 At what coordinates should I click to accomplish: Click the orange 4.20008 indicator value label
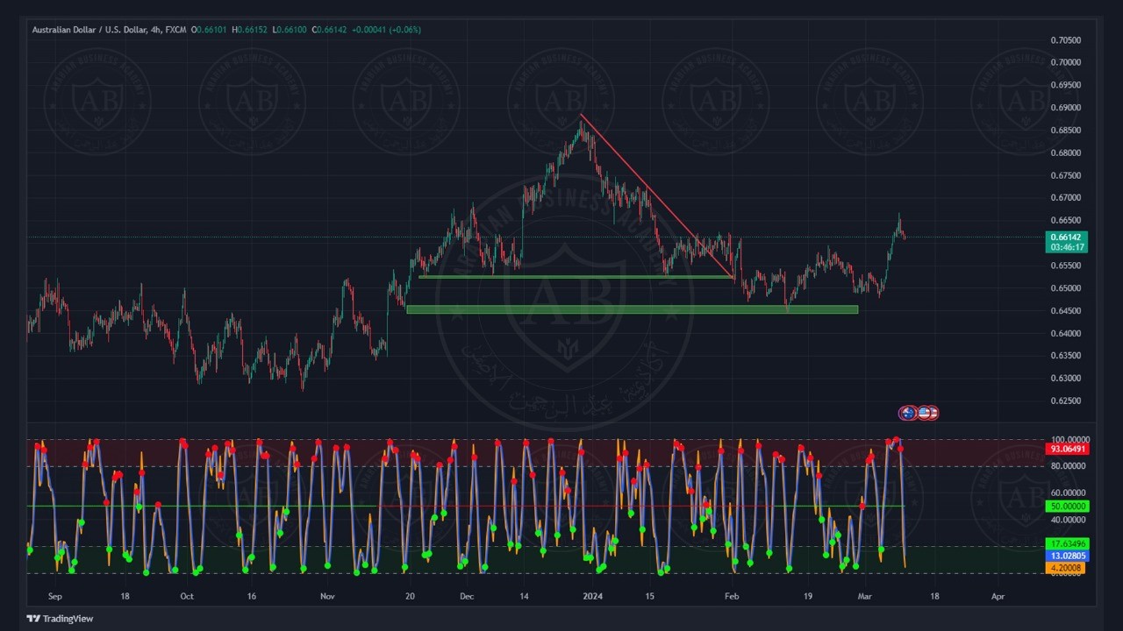(x=1067, y=568)
